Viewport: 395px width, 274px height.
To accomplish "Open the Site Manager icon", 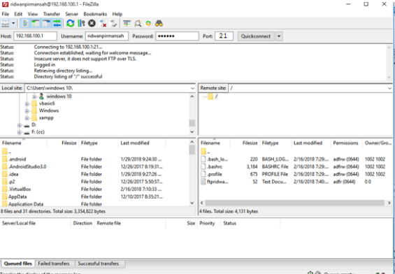I will pos(6,24).
